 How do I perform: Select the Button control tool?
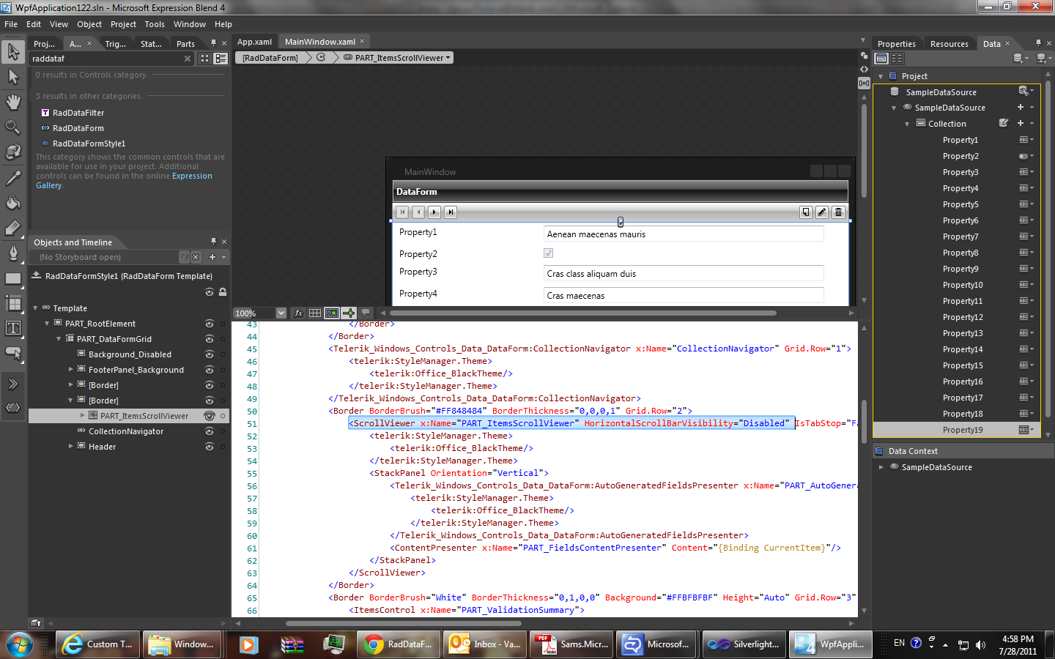[x=13, y=353]
